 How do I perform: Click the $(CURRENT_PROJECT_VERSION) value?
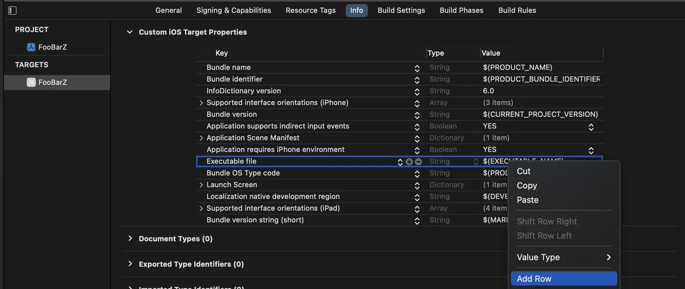(x=541, y=115)
